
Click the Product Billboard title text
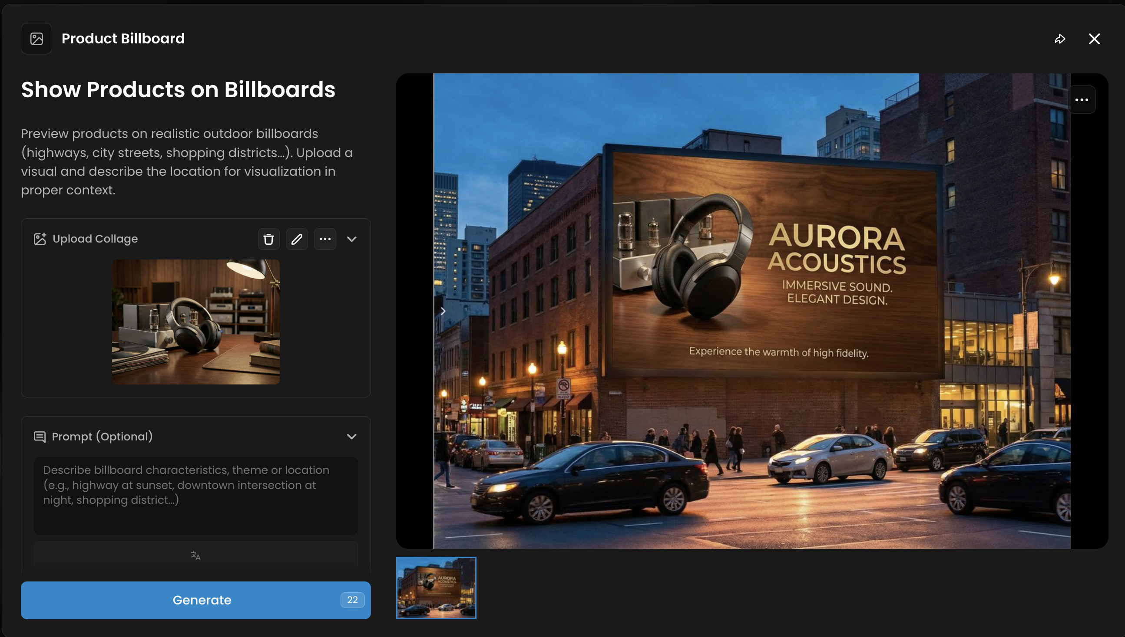coord(123,39)
